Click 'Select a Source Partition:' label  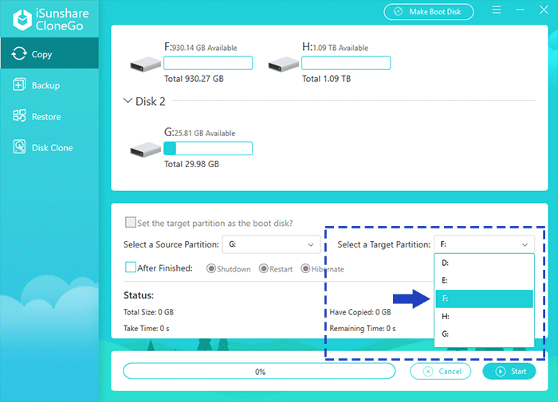coord(171,244)
